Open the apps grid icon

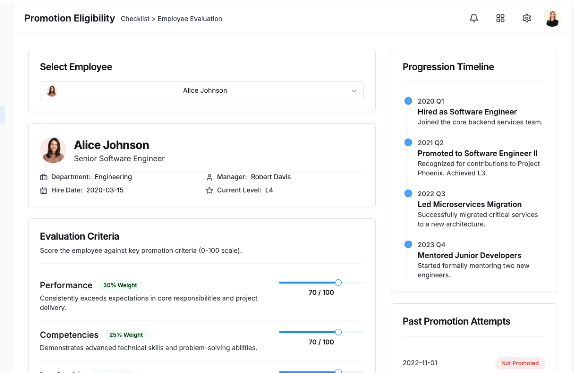click(x=500, y=18)
